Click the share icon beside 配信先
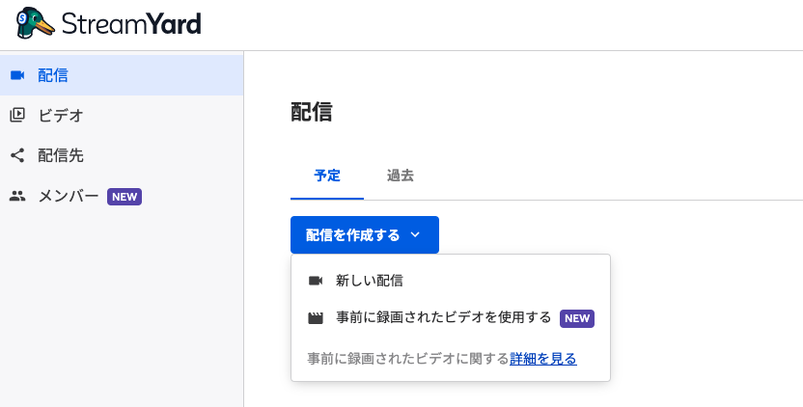The width and height of the screenshot is (803, 407). [17, 155]
